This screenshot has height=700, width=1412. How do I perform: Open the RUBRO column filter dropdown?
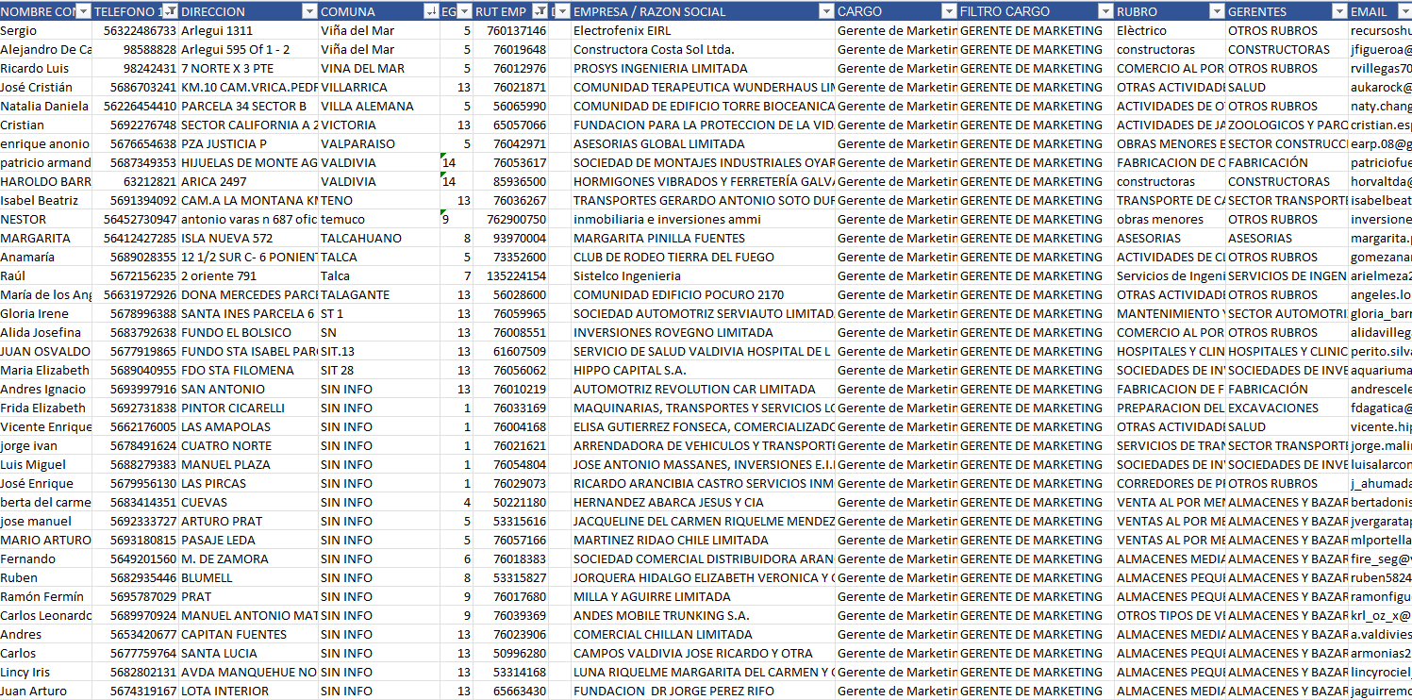[x=1217, y=11]
